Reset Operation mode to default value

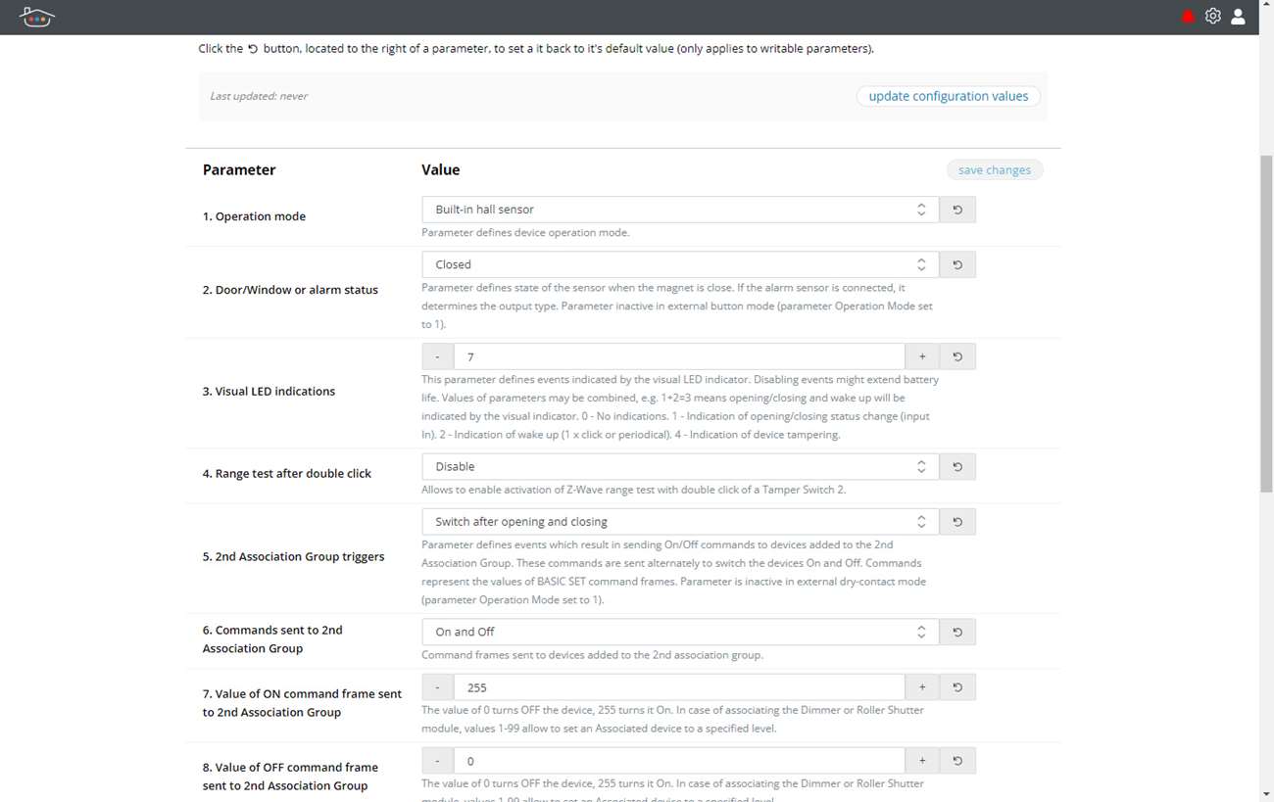tap(957, 210)
